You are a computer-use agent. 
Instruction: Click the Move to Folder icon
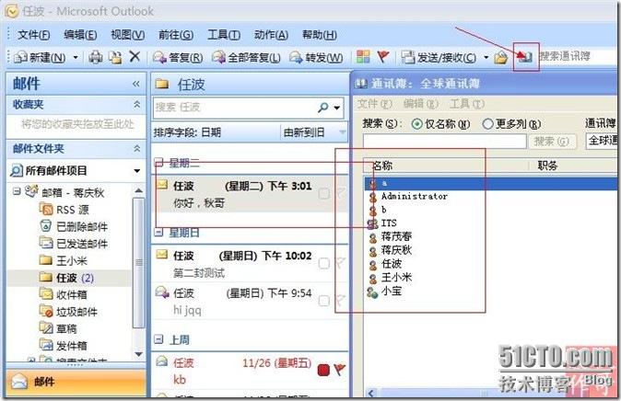[116, 58]
